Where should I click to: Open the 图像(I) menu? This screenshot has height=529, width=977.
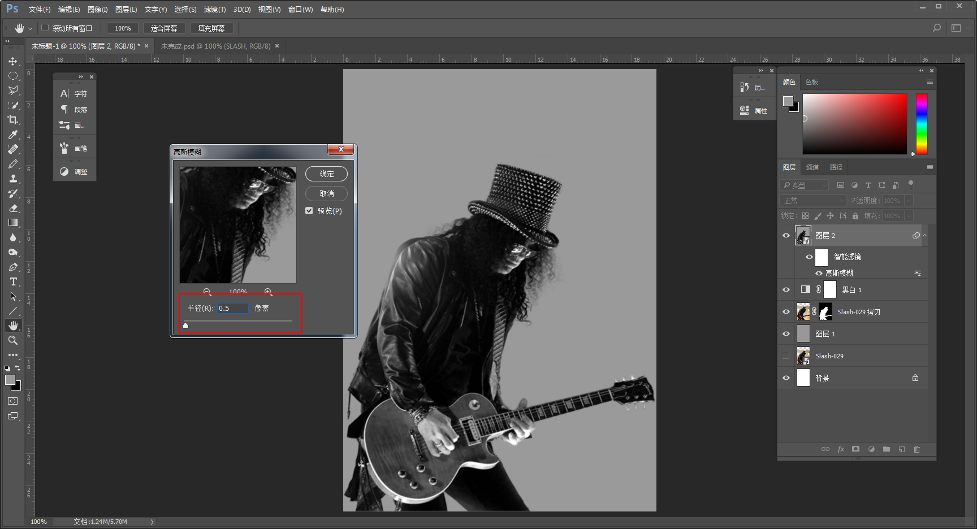(98, 10)
